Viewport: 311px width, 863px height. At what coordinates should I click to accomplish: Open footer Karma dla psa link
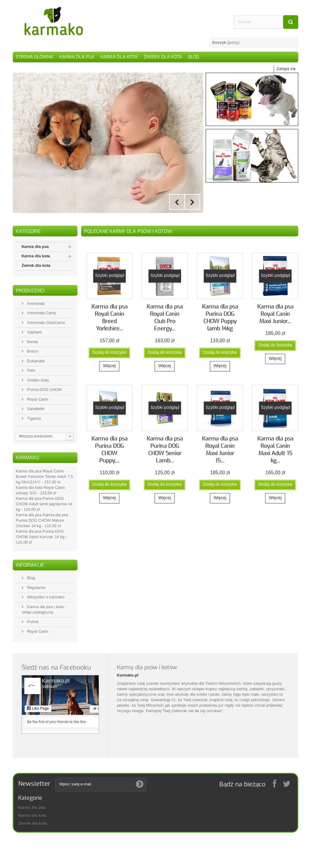tap(31, 807)
